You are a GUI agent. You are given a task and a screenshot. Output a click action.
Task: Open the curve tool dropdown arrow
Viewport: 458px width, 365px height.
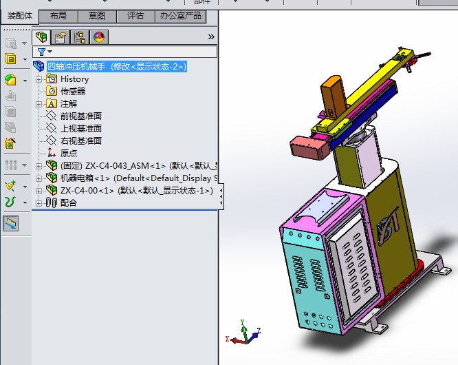pyautogui.click(x=25, y=202)
